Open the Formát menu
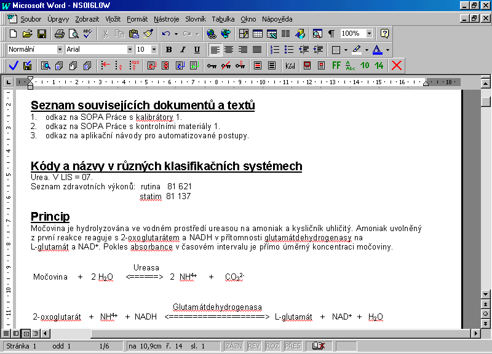The width and height of the screenshot is (492, 354). click(x=137, y=19)
